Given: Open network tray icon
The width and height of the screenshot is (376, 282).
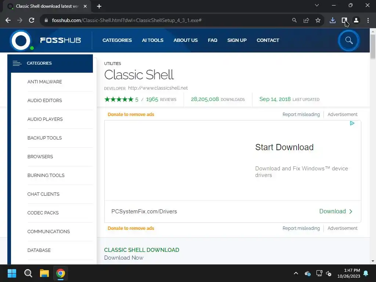Looking at the screenshot, I should coord(319,273).
